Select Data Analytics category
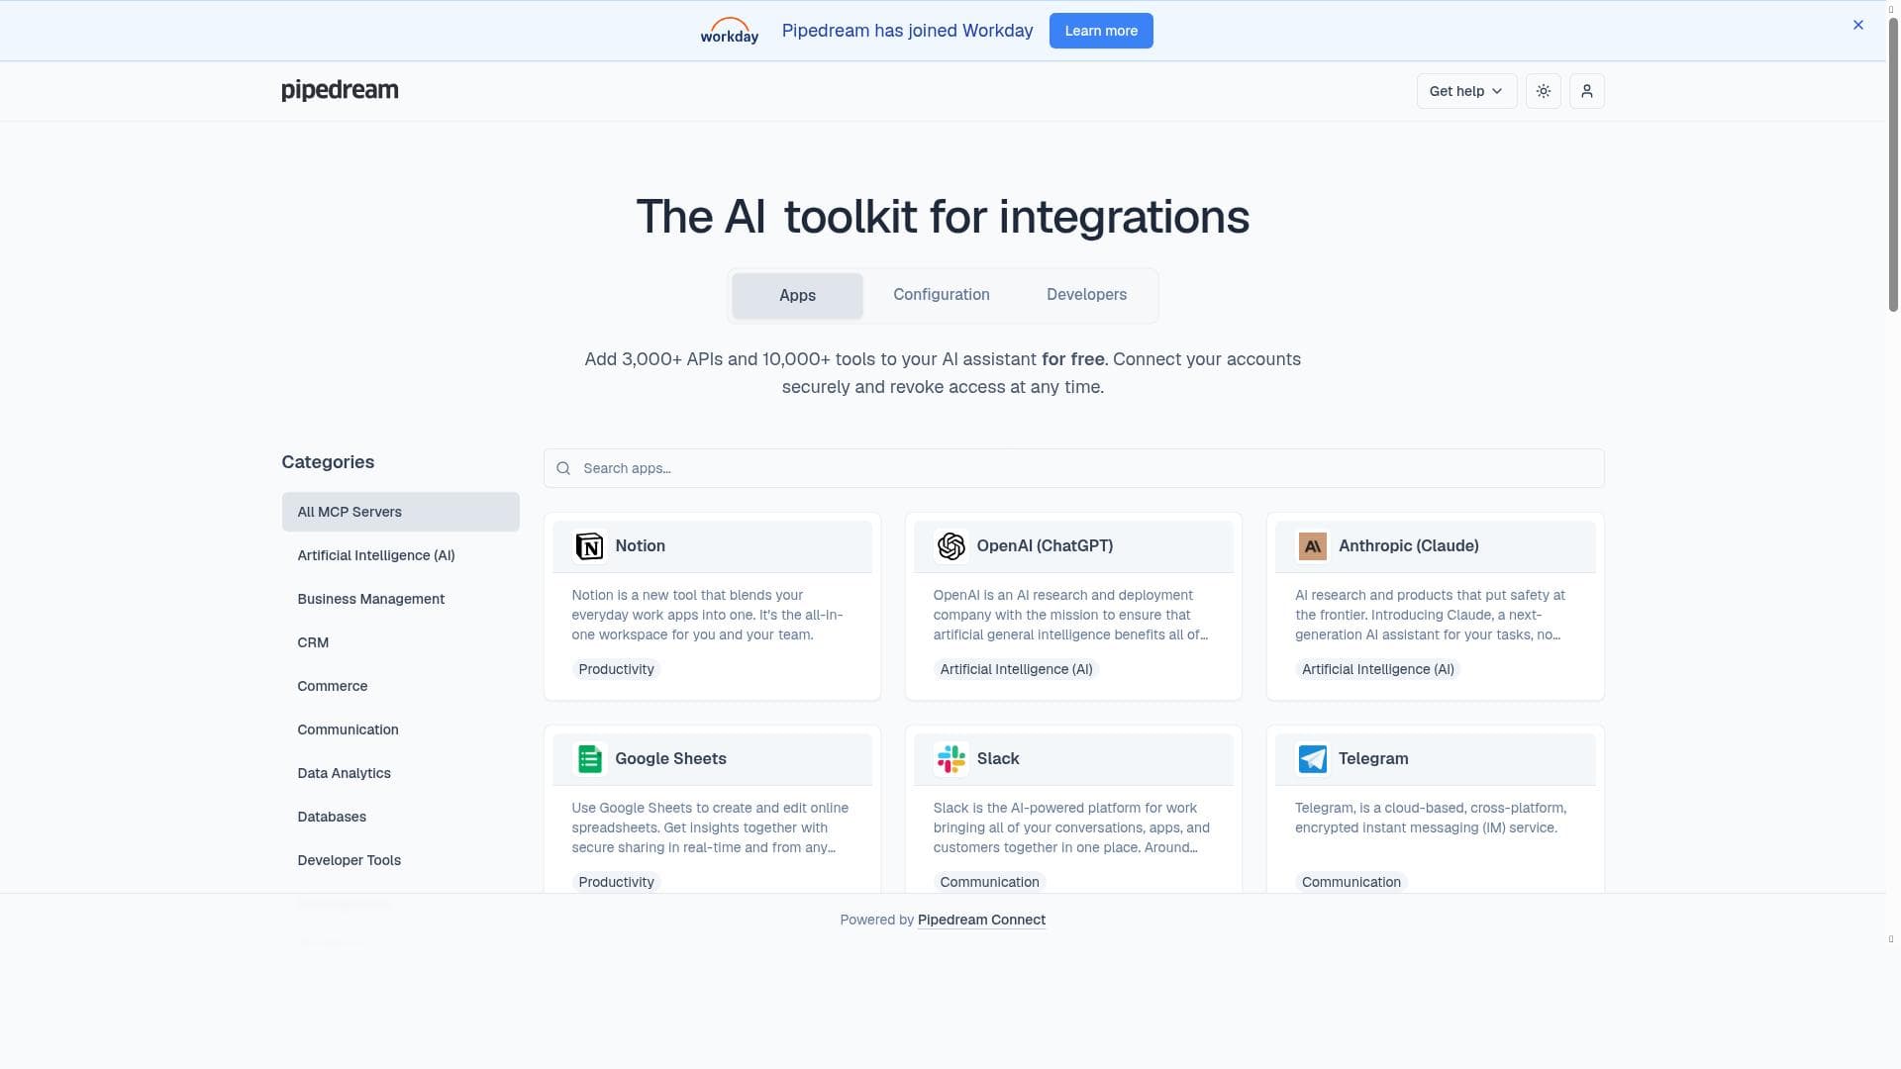This screenshot has width=1901, height=1069. pos(400,773)
